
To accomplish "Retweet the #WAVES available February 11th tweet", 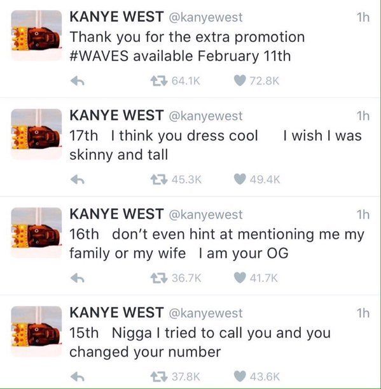I will 159,81.
